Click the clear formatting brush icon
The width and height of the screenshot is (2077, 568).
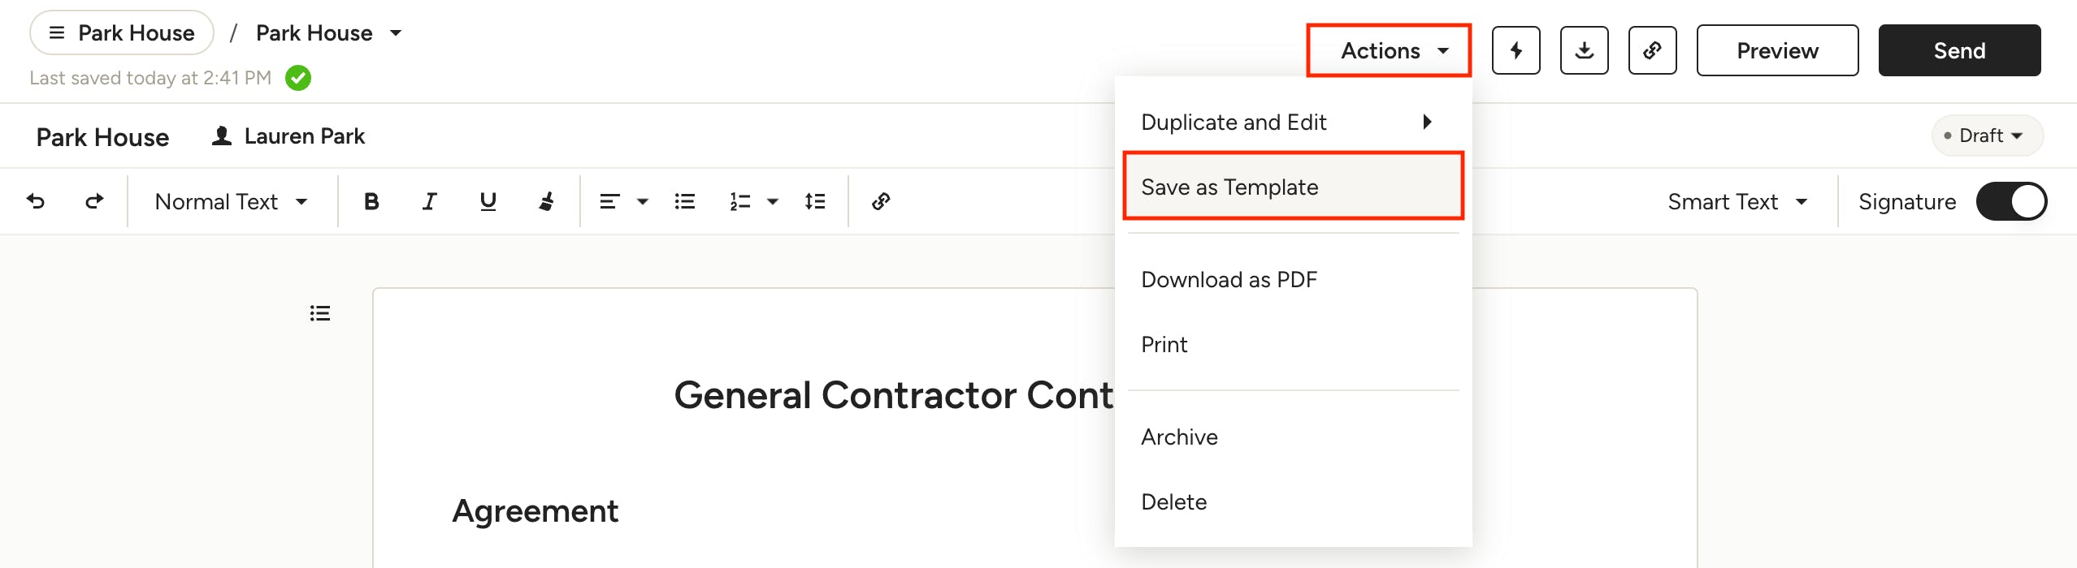[x=546, y=201]
